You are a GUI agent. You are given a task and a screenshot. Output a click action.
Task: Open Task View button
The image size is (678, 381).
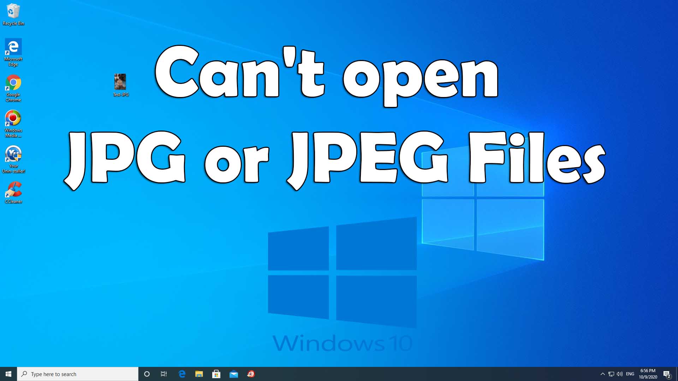point(164,374)
